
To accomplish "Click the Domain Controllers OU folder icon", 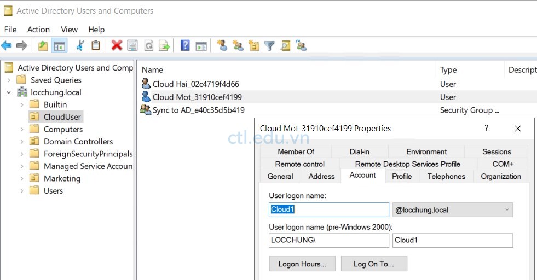I will (34, 141).
